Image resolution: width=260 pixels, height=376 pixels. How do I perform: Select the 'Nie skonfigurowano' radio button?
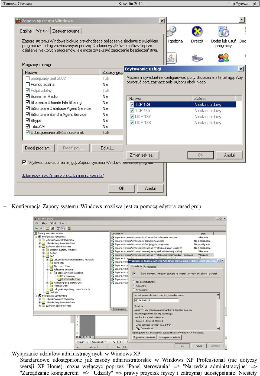[x=134, y=282]
